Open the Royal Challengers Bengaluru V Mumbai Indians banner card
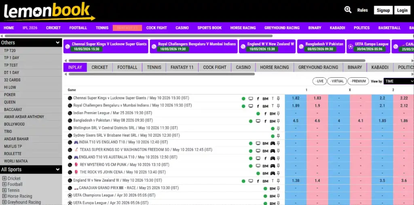Image resolution: width=414 pixels, height=205 pixels. point(194,46)
